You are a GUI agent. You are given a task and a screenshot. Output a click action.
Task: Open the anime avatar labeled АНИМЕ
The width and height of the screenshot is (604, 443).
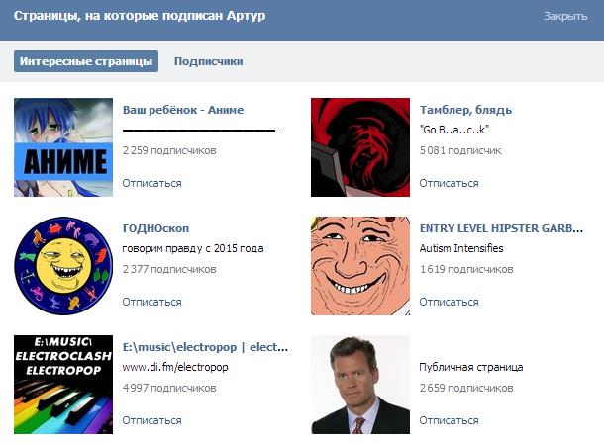pos(63,147)
